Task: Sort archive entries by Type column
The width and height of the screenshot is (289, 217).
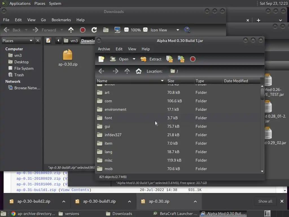Action: (x=208, y=81)
